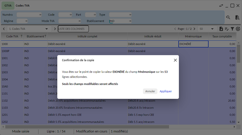
Task: Click the Etablissement input field
Action: 119,21
